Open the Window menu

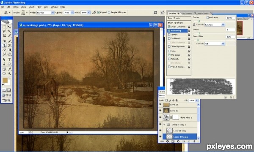pos(55,7)
